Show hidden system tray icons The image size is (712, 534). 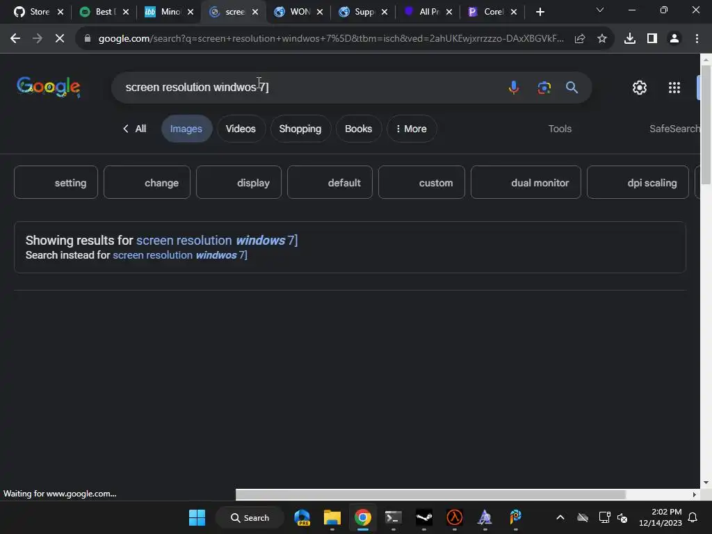pyautogui.click(x=560, y=517)
